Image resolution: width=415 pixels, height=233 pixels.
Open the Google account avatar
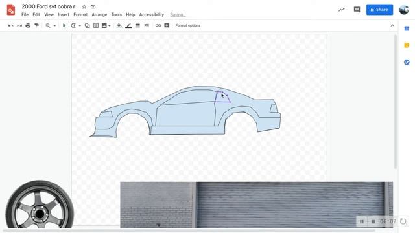(x=404, y=10)
